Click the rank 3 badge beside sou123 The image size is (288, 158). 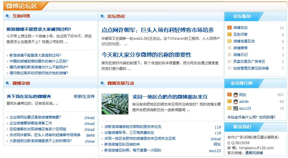[x=229, y=108]
